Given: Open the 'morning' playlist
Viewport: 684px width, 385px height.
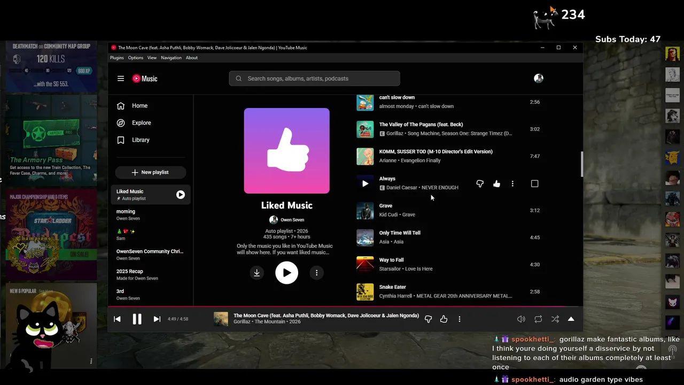Looking at the screenshot, I should [151, 215].
